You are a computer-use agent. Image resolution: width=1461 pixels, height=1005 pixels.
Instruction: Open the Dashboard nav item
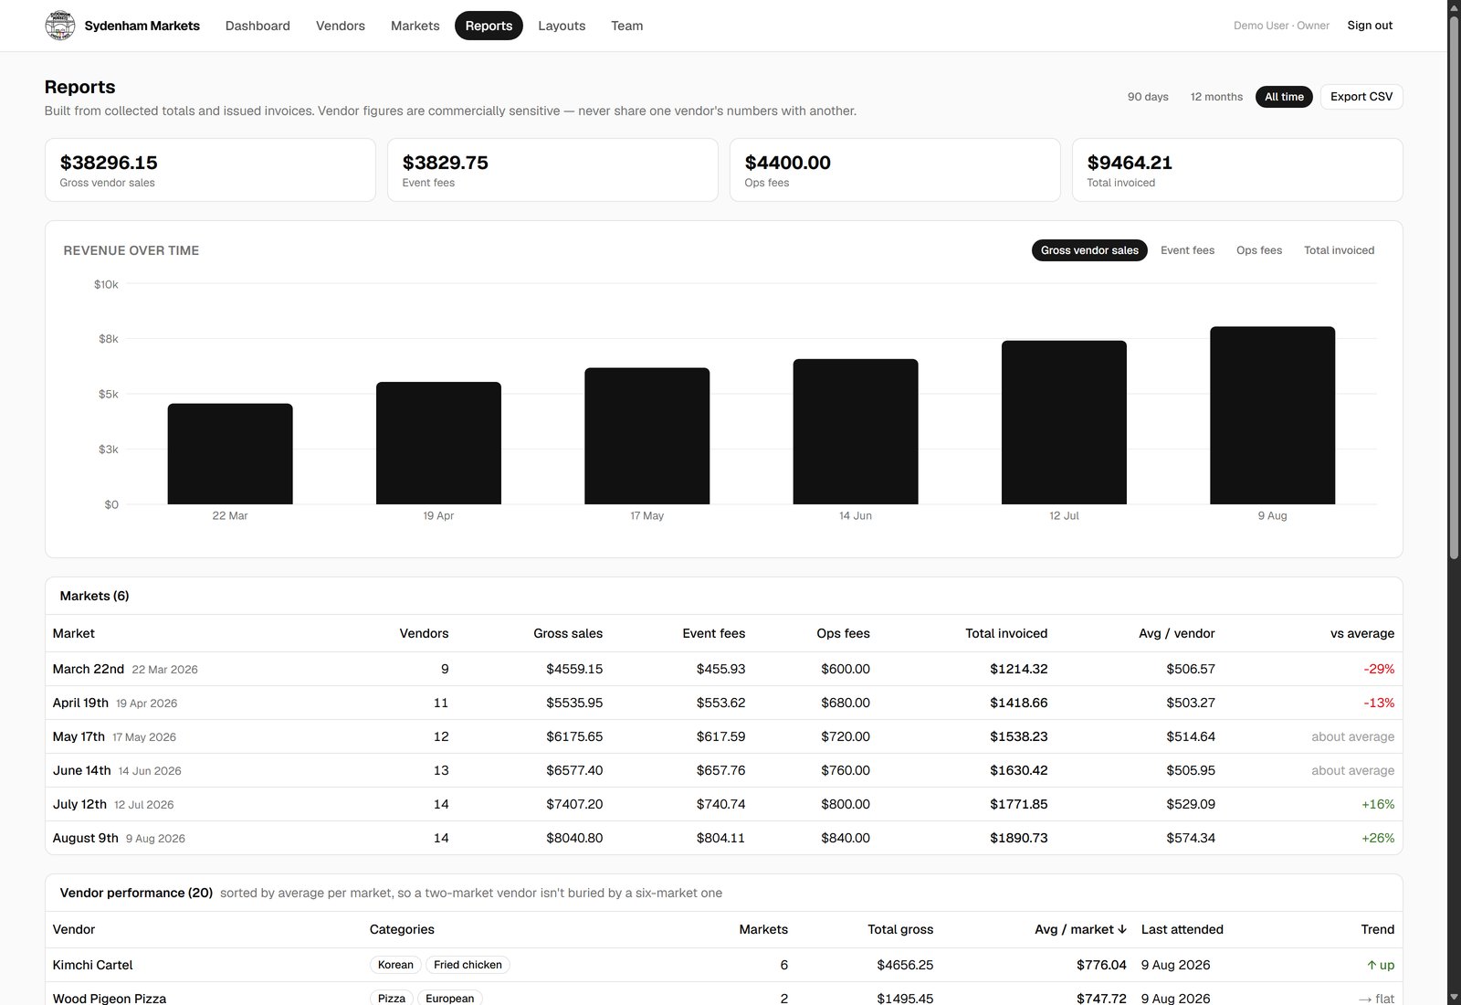point(258,26)
